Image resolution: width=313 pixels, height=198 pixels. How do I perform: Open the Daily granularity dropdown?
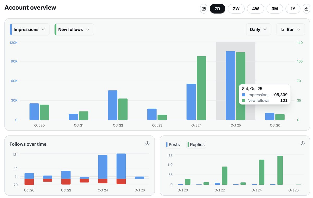[x=258, y=29]
